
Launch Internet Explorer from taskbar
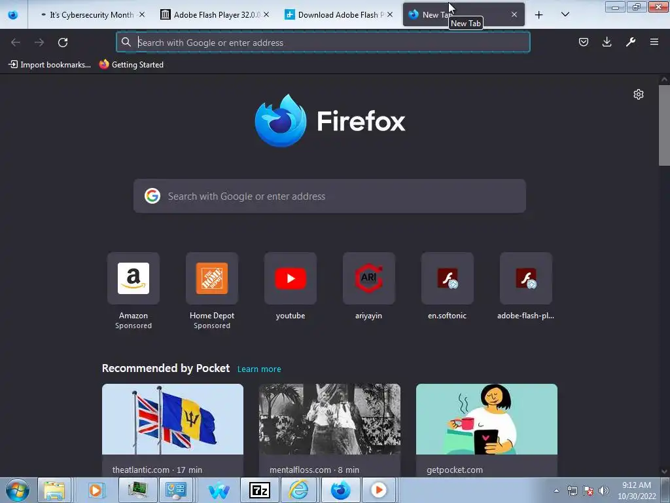click(298, 490)
